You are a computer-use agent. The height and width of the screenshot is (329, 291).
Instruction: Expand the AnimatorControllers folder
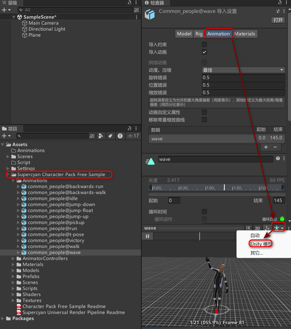(13, 259)
